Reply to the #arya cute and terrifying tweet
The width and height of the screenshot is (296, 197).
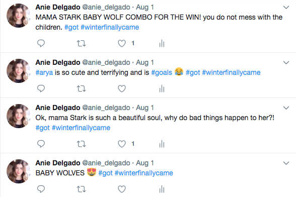[x=41, y=88]
